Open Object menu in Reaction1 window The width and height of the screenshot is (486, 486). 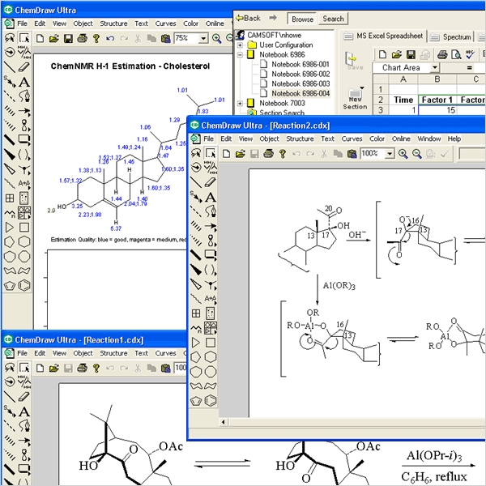coord(83,353)
